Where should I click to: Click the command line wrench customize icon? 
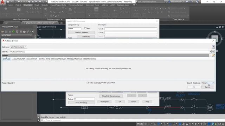tap(39, 120)
